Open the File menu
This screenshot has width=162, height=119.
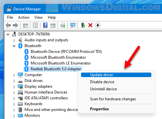point(10,17)
